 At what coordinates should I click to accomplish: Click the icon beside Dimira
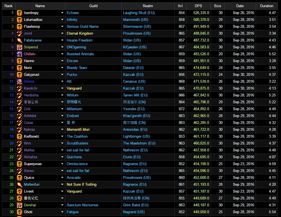click(19, 82)
